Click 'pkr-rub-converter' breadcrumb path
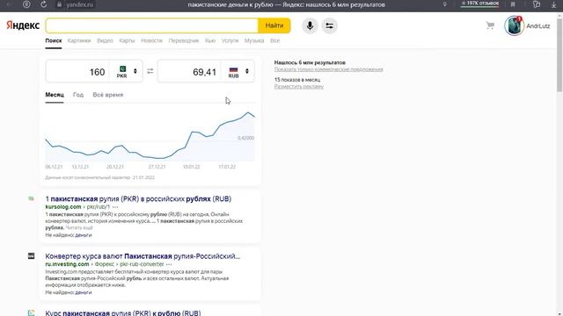This screenshot has height=316, width=563. [142, 264]
